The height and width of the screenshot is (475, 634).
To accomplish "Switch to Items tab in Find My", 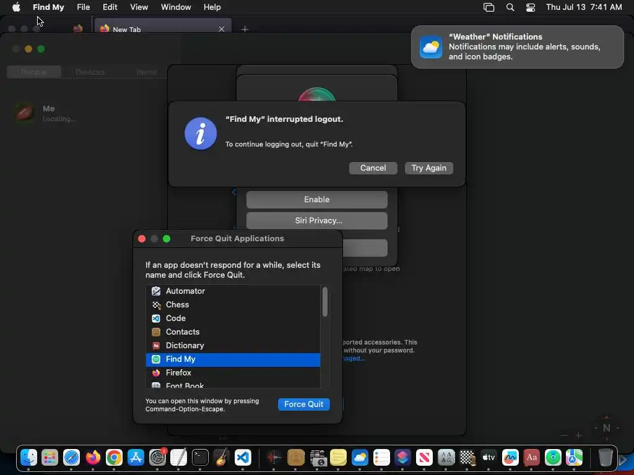I will pyautogui.click(x=146, y=72).
